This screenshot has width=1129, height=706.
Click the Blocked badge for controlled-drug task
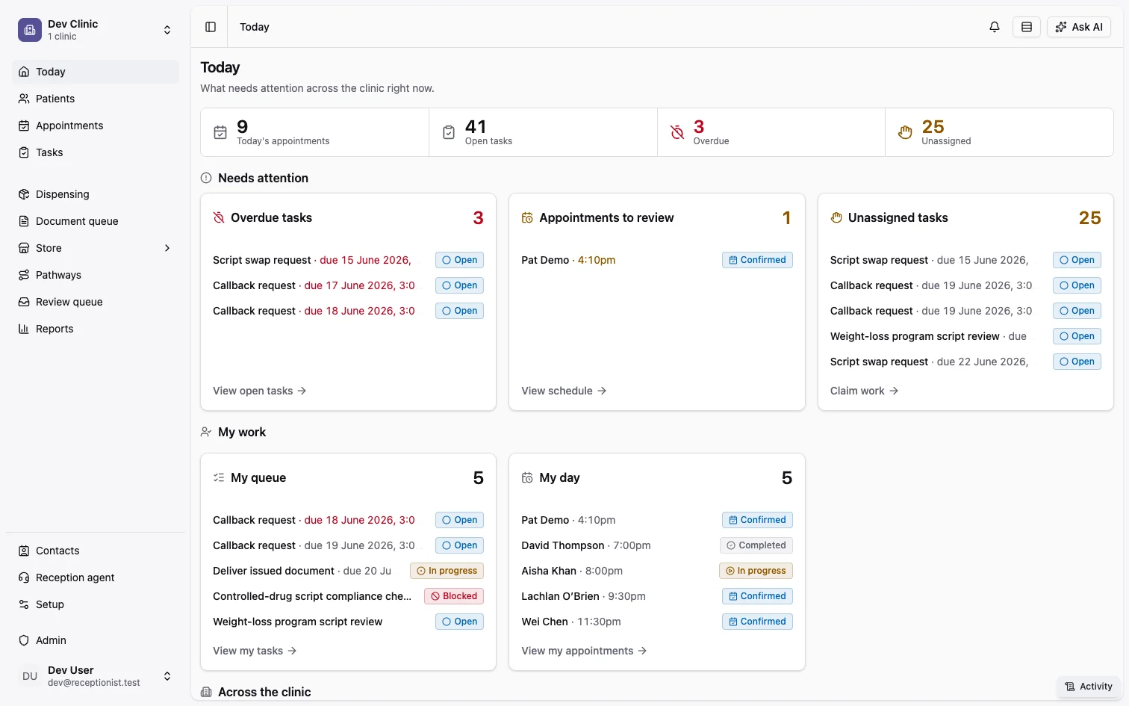tap(454, 596)
